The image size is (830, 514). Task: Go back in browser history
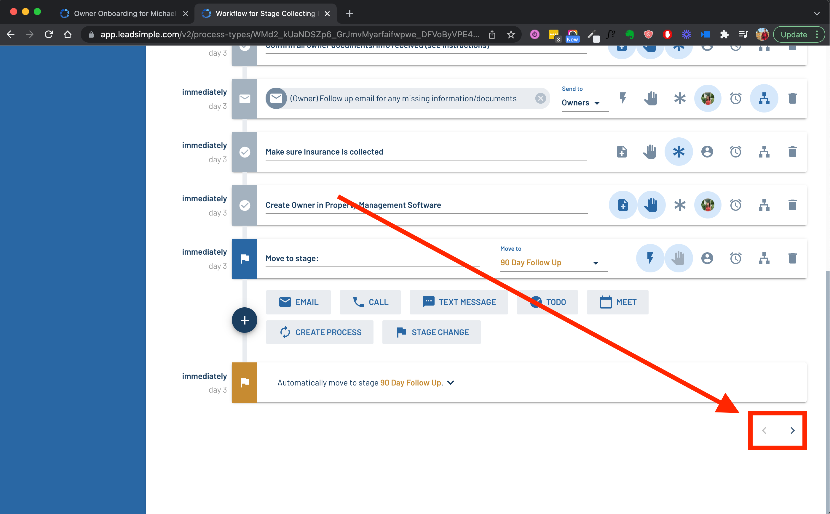click(x=11, y=34)
